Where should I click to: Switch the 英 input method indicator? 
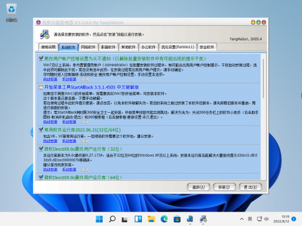click(250, 219)
